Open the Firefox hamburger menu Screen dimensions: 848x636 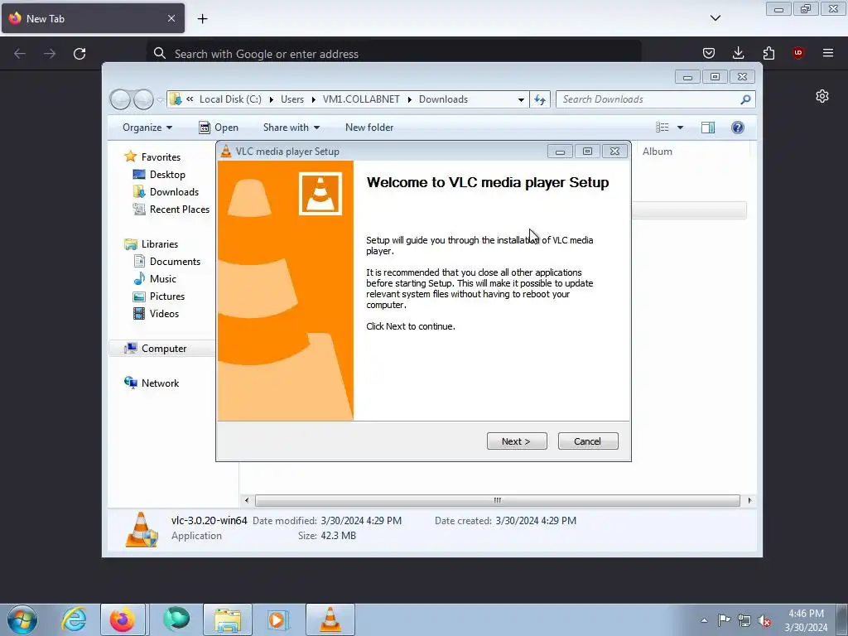828,53
